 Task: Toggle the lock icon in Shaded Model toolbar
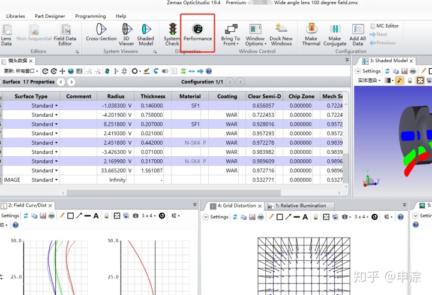410,80
